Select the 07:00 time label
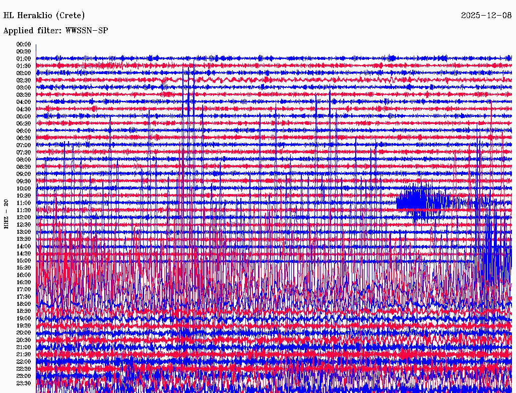Screen dimensions: 516x393 tap(24, 145)
